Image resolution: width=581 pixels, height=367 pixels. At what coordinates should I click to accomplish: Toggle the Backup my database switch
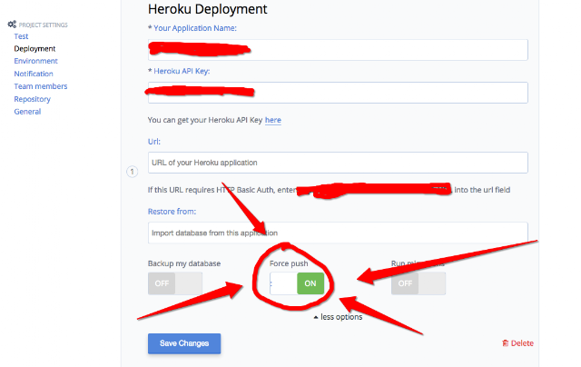pos(175,283)
